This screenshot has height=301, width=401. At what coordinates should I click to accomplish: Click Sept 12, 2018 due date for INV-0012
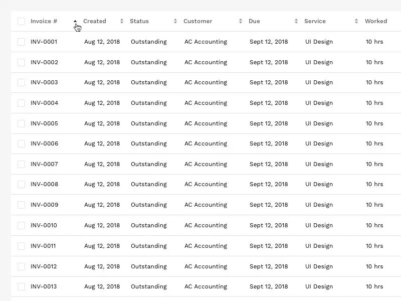click(269, 266)
